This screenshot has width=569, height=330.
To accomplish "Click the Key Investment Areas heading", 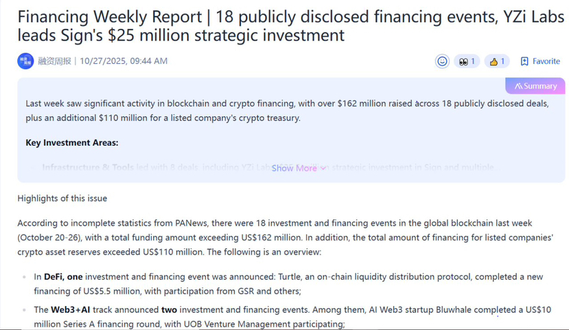I will pyautogui.click(x=72, y=143).
